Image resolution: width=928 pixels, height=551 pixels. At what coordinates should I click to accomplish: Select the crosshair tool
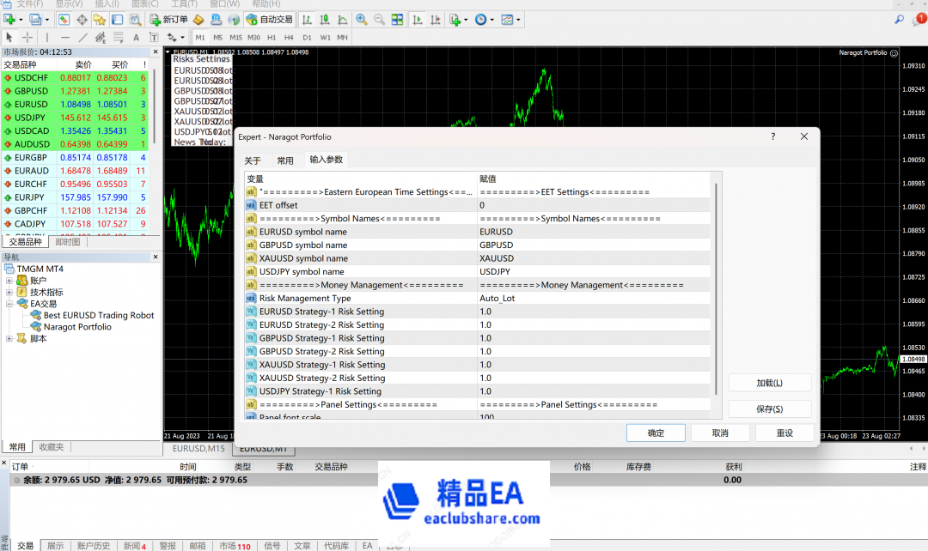pos(27,38)
